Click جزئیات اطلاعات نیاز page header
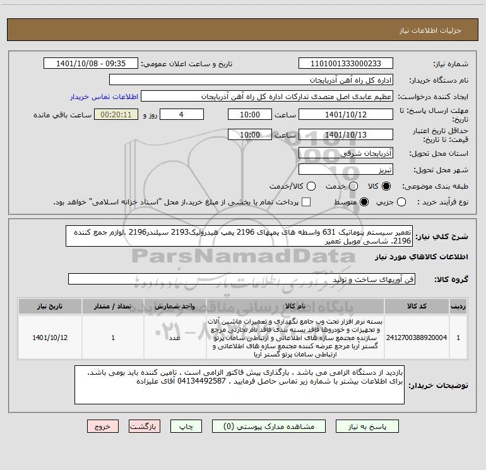Viewport: 486px width, 470px height. click(430, 30)
